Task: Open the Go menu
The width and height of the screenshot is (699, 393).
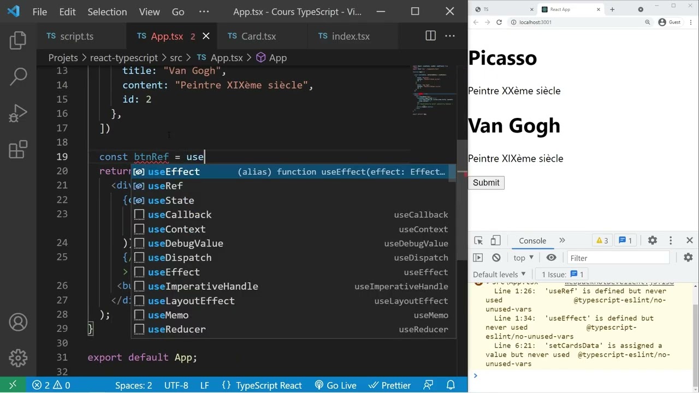Action: click(178, 11)
